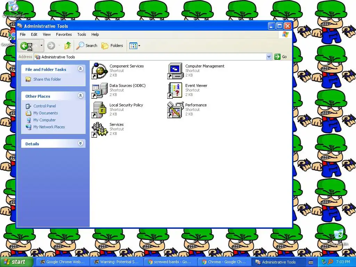This screenshot has width=356, height=267.
Task: Open My Network Places link
Action: pyautogui.click(x=49, y=127)
